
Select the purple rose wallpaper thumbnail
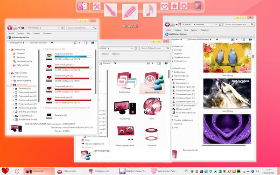(227, 129)
